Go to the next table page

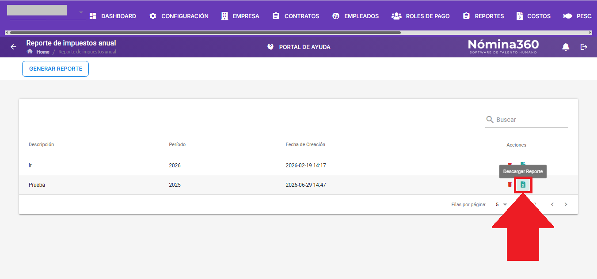(566, 204)
